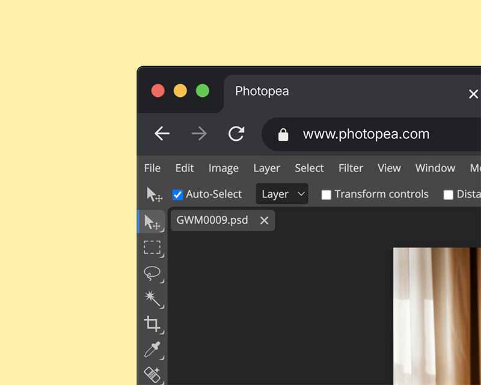Open the Edit menu
Screen dimensions: 481x385
(185, 168)
